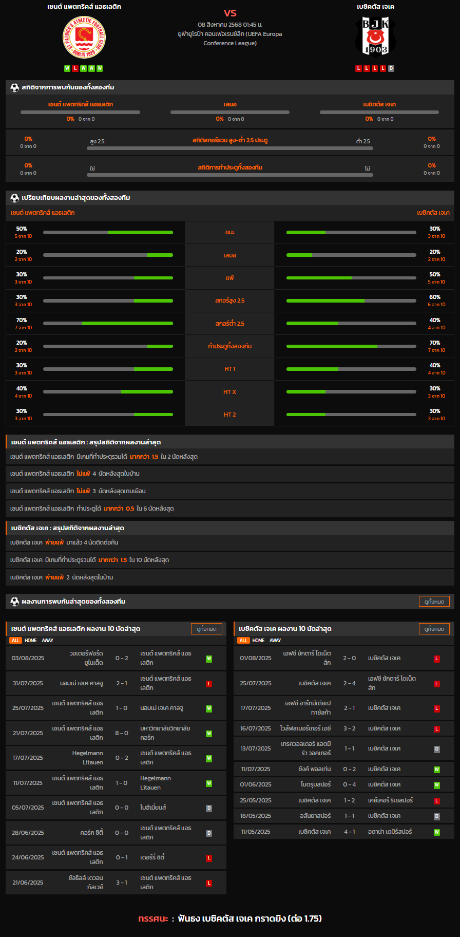The image size is (460, 937).
Task: Click the W result badge on the 03/08/2025 row
Action: tap(209, 659)
